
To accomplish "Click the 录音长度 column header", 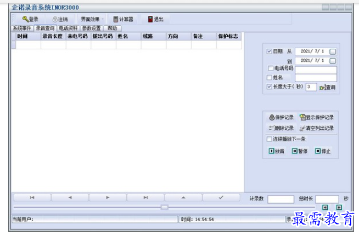I will 54,36.
